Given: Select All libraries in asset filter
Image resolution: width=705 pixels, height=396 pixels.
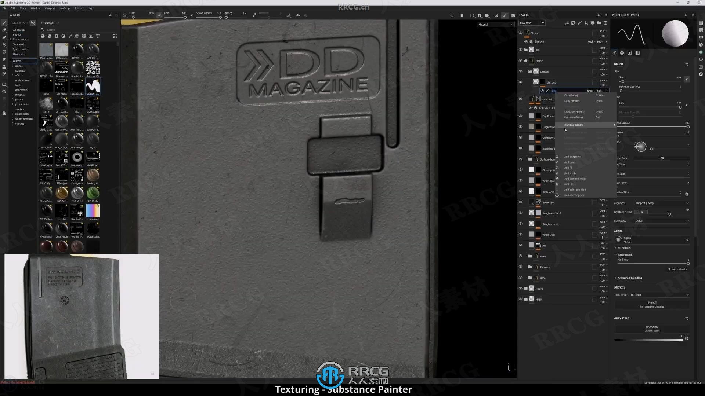Looking at the screenshot, I should [19, 30].
